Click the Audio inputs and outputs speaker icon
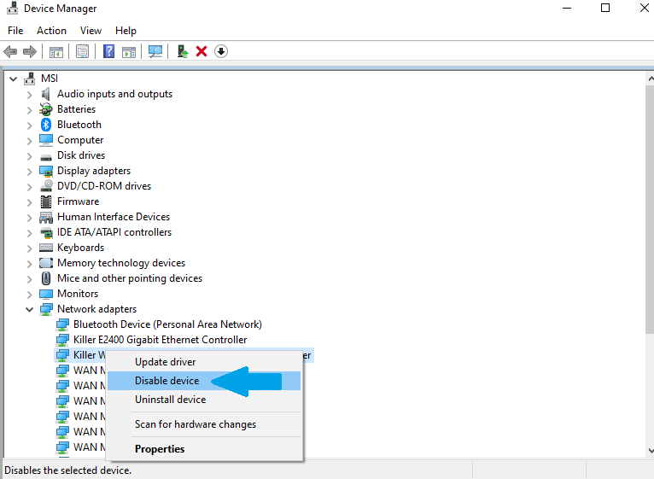 coord(46,94)
